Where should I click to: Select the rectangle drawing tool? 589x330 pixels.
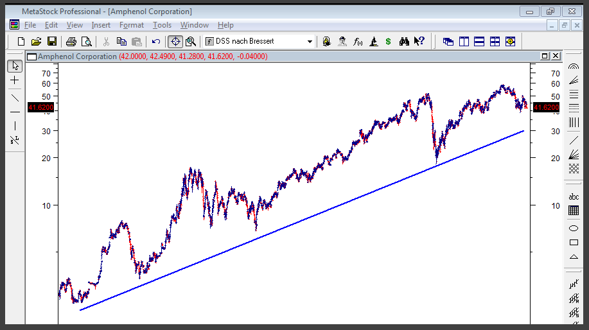574,243
